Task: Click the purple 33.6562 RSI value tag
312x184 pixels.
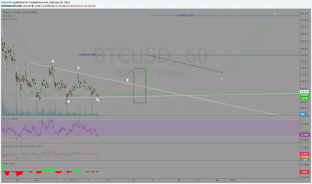Action: (x=304, y=135)
